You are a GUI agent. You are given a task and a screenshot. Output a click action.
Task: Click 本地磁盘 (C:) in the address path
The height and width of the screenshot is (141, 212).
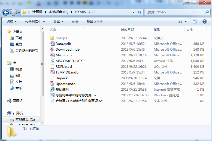coord(59,12)
